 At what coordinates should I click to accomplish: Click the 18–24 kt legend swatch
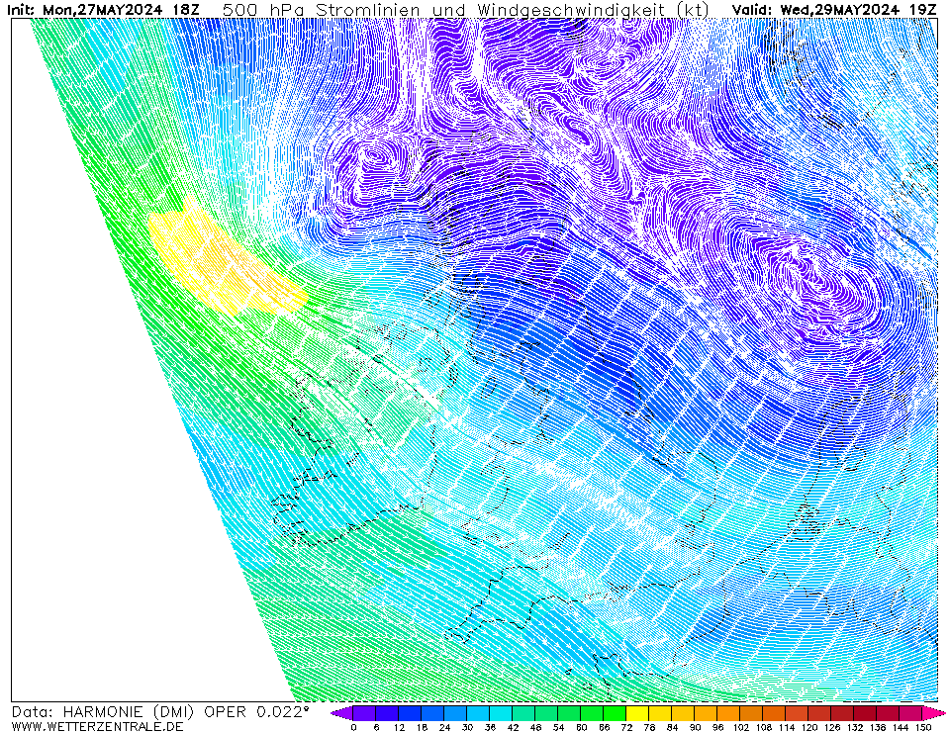coord(432,713)
